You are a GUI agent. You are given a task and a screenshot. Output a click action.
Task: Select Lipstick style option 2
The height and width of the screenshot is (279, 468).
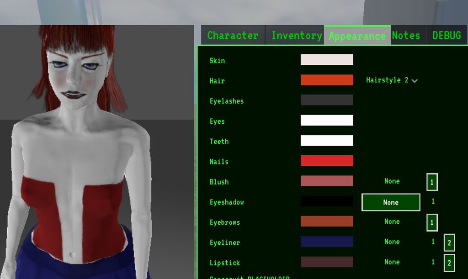tap(449, 263)
